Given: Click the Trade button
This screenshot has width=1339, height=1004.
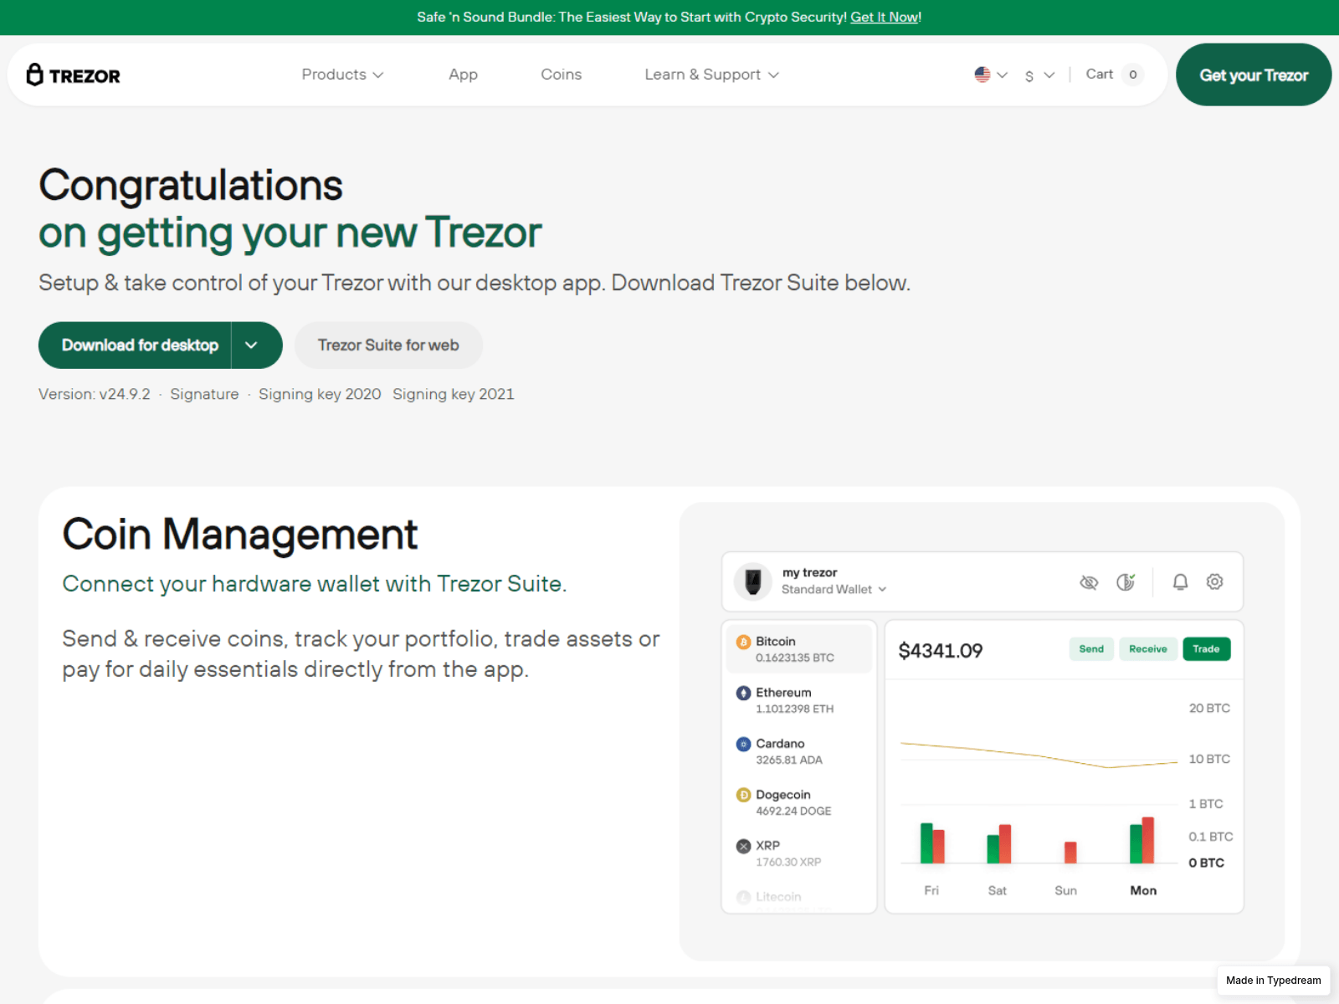Looking at the screenshot, I should pyautogui.click(x=1206, y=649).
